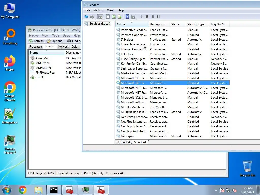Toggle the Show/Hide Console Tree toolbar button

tap(100, 17)
